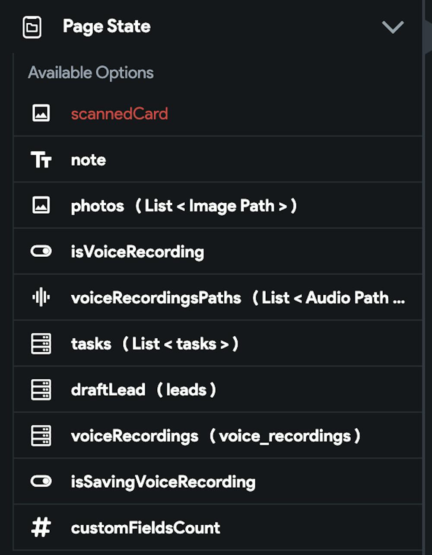
Task: Click the database icon beside tasks
Action: tap(41, 344)
